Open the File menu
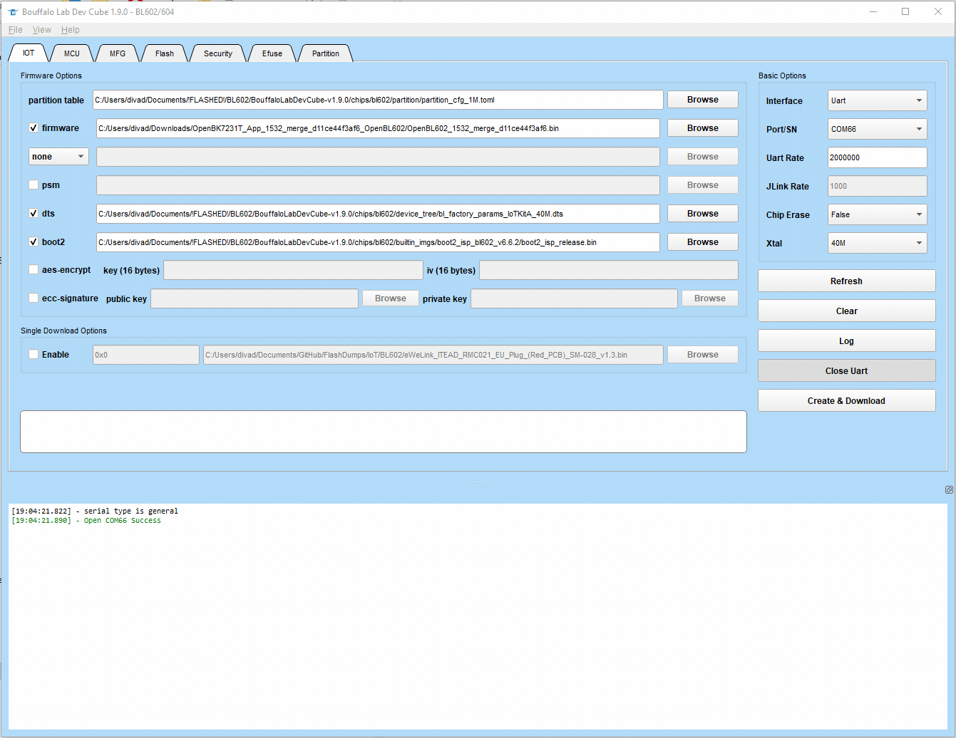This screenshot has width=956, height=738. tap(16, 30)
